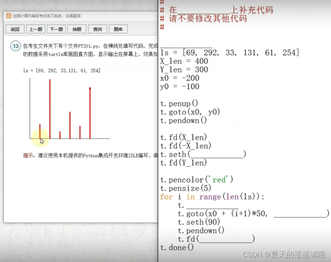This screenshot has width=331, height=262.
Task: Go to next question with 下一题
Action: tap(56, 29)
